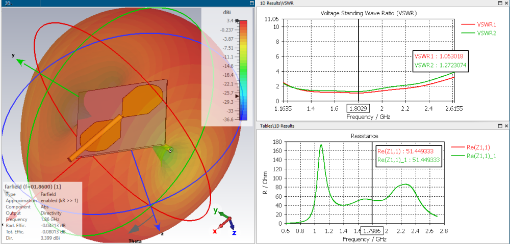The image size is (510, 244).
Task: Click the upper color-ramp limit arrow at 3.4
Action: [238, 21]
